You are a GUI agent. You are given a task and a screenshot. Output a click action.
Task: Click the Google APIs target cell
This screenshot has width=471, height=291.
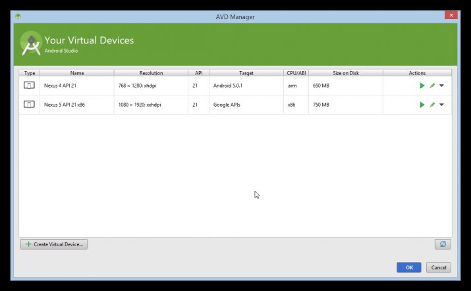(x=246, y=105)
